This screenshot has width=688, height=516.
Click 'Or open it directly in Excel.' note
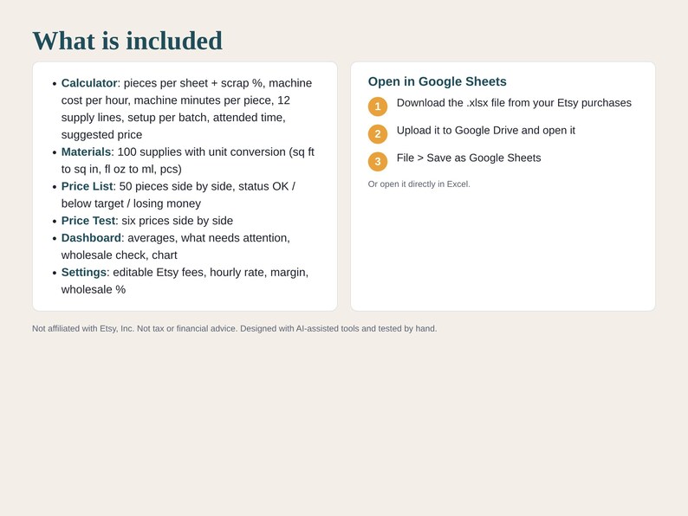point(419,184)
